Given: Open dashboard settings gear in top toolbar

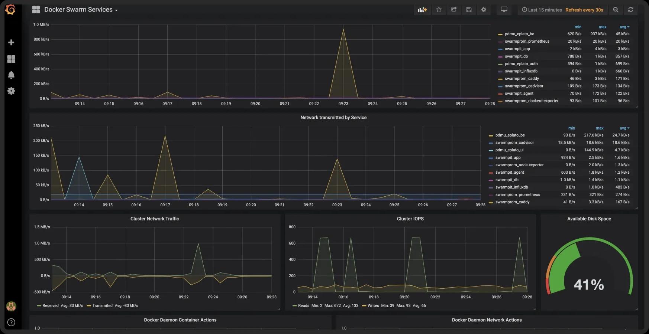Looking at the screenshot, I should [484, 10].
